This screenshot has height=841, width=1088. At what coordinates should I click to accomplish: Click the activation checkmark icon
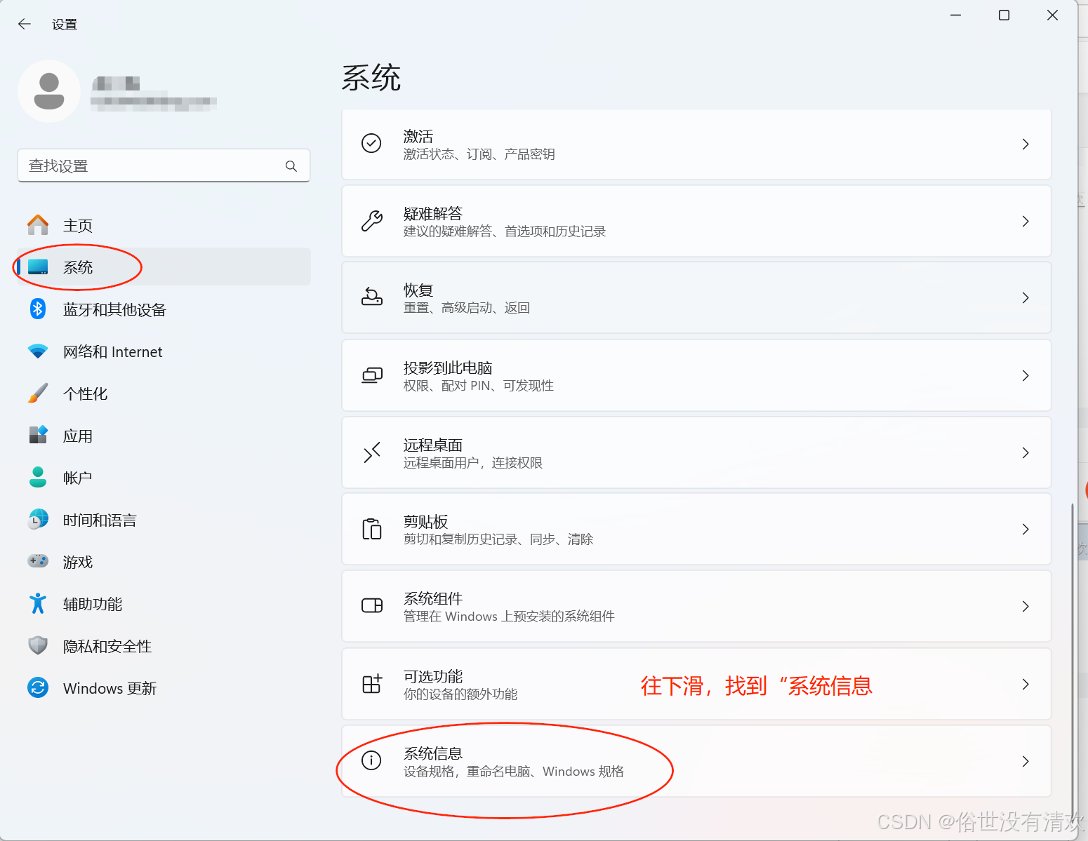[371, 143]
